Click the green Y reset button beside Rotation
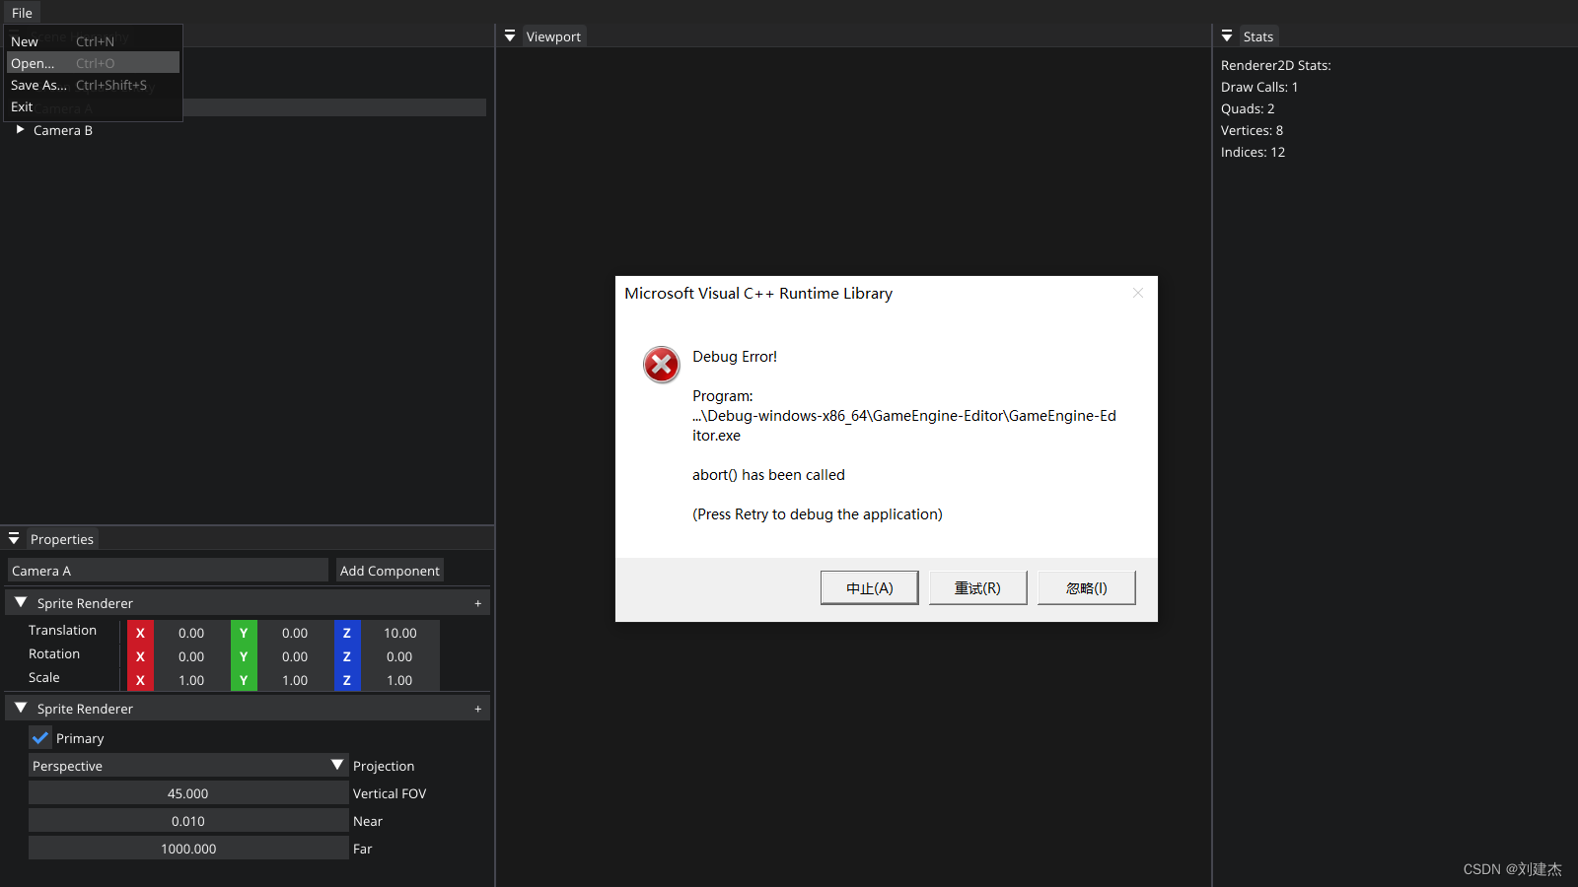This screenshot has width=1578, height=887. (x=244, y=656)
